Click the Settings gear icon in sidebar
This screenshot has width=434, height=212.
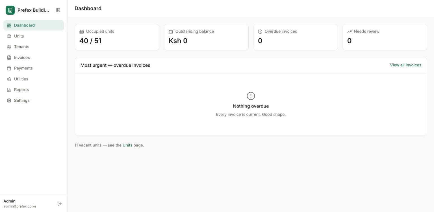9,100
